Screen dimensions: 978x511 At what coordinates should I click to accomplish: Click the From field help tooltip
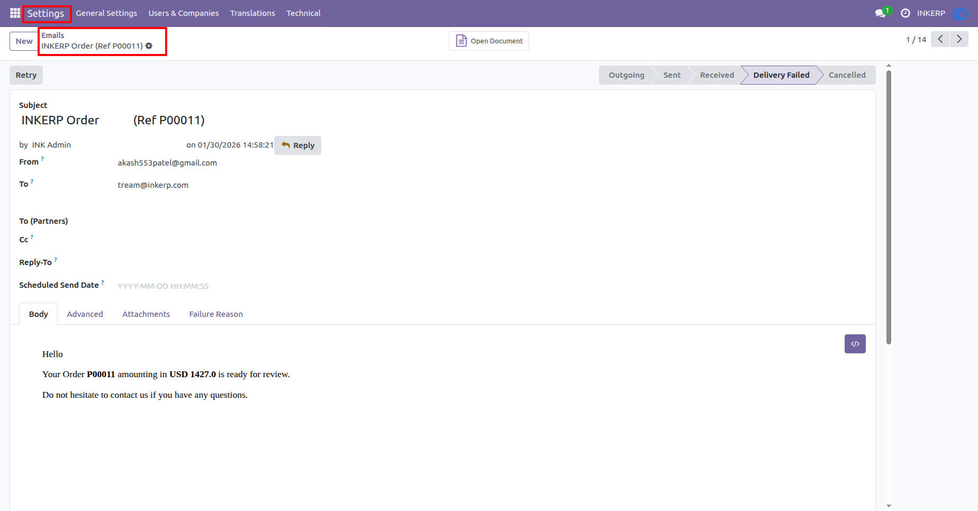[42, 159]
